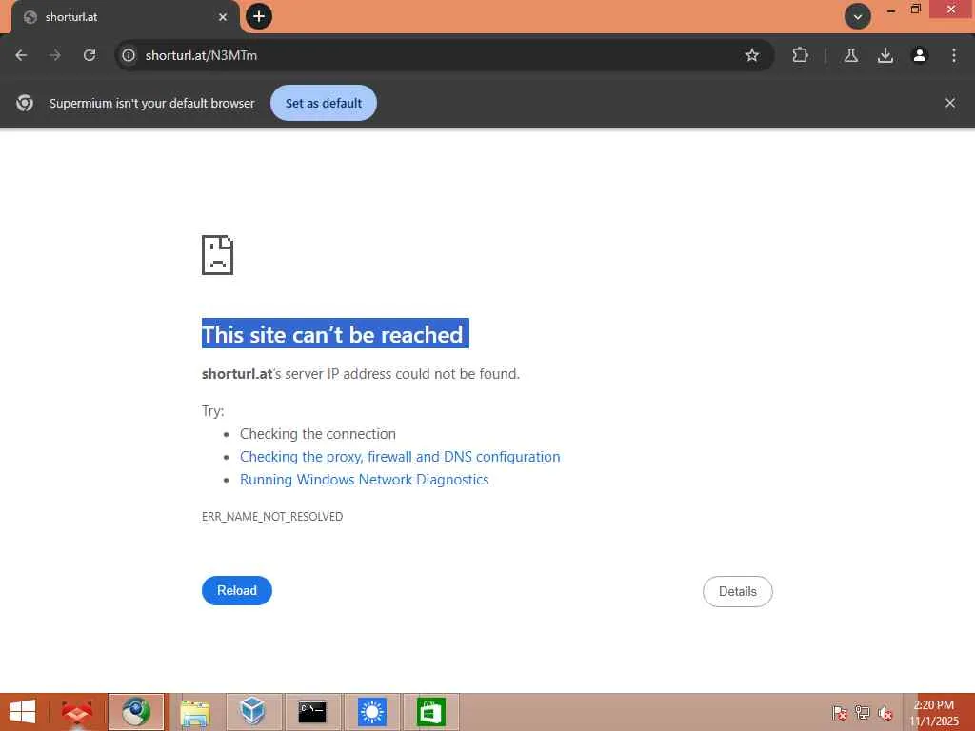The width and height of the screenshot is (975, 731).
Task: Click the Details button
Action: tap(738, 591)
